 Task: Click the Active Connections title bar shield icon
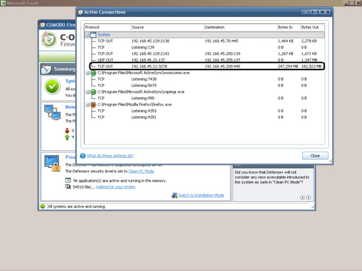tap(80, 12)
